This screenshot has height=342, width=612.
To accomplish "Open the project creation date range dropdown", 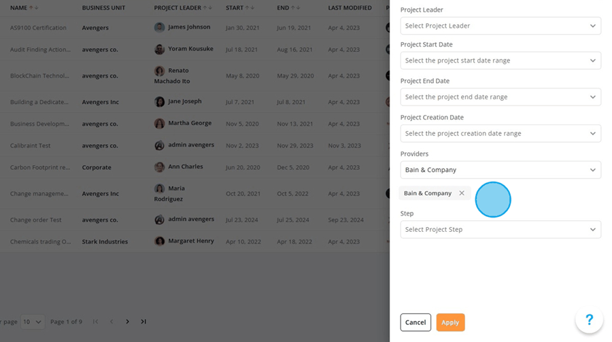I will click(500, 133).
